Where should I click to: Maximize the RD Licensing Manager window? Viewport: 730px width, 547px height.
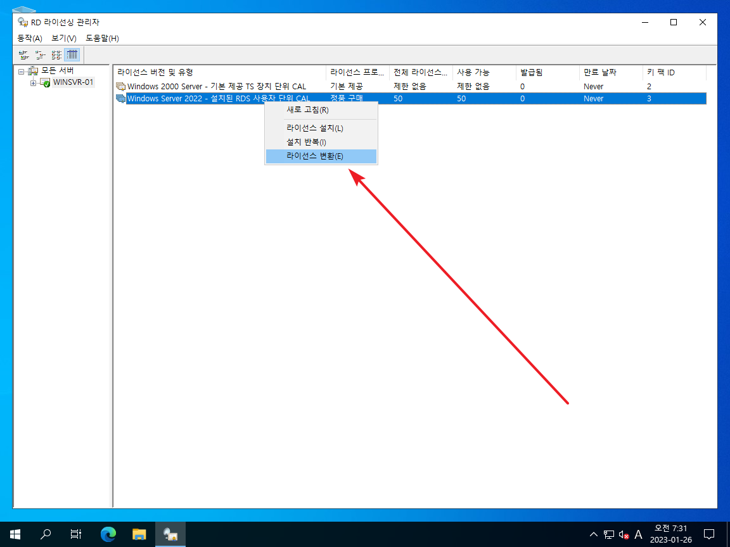pos(674,22)
